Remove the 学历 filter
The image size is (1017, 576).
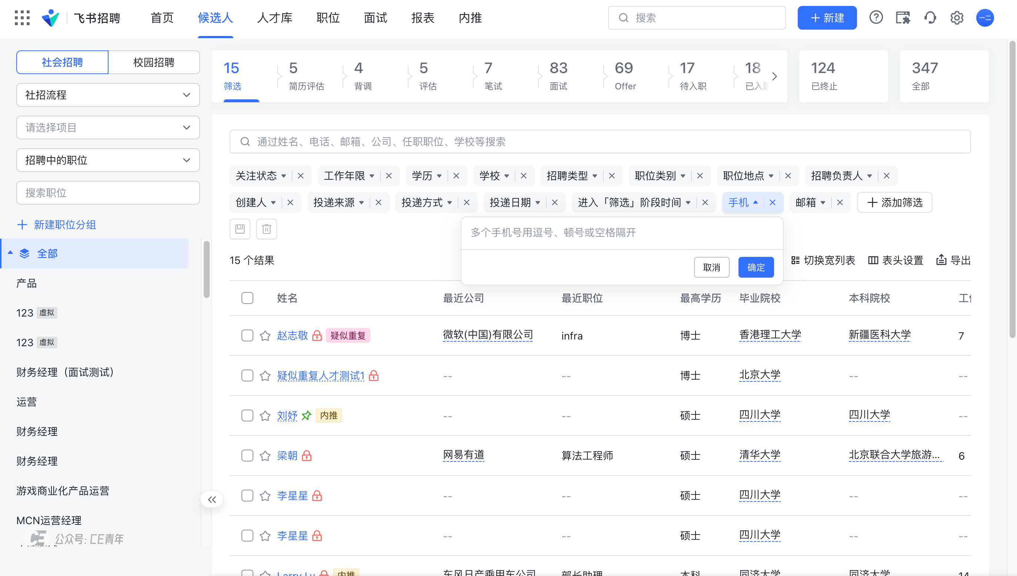coord(456,176)
